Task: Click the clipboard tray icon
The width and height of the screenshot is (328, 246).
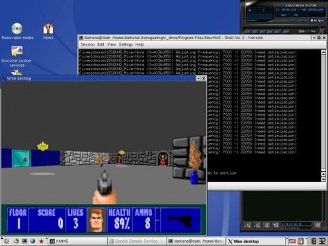Action: pos(301,241)
